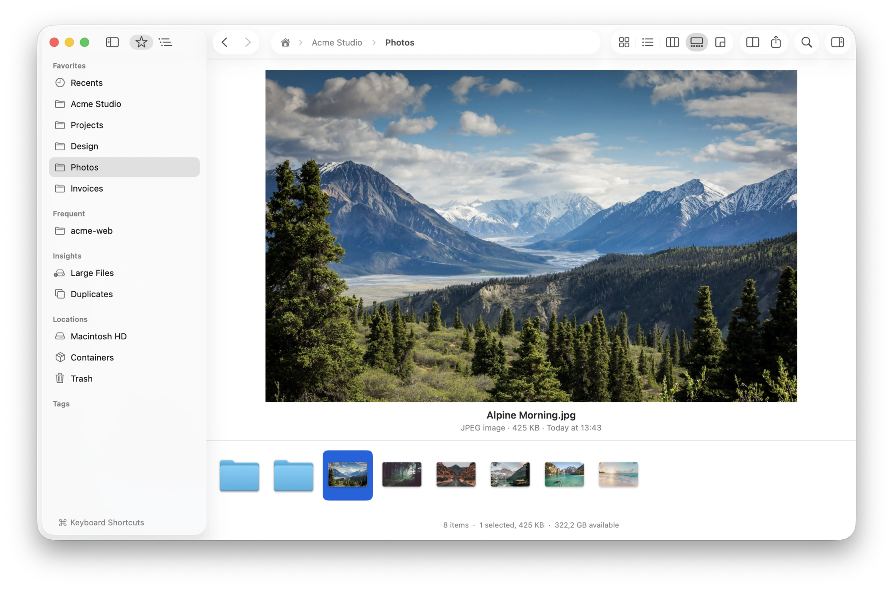Select the beach sunset thumbnail

(x=618, y=474)
